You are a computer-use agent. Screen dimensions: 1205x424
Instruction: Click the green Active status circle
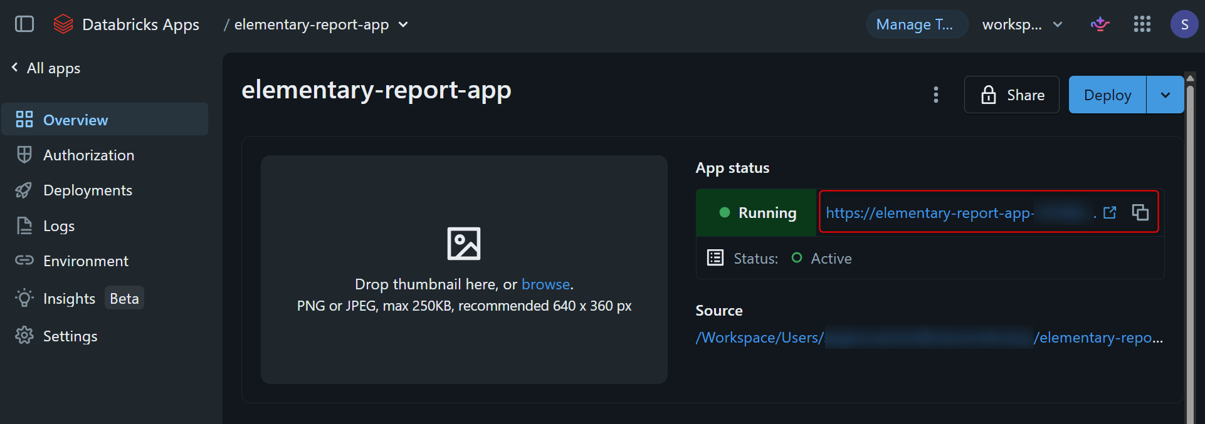797,257
